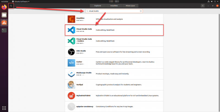Image resolution: width=220 pixels, height=112 pixels.
Task: Click the Visual Studio Code star rating
Action: (x=80, y=31)
